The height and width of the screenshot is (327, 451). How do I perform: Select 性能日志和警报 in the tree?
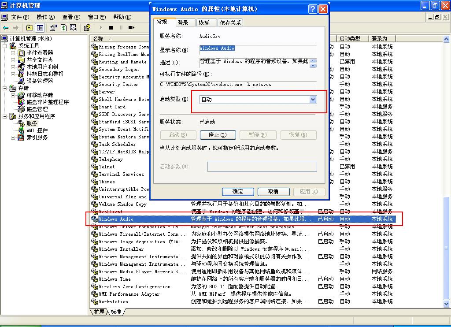pos(45,74)
